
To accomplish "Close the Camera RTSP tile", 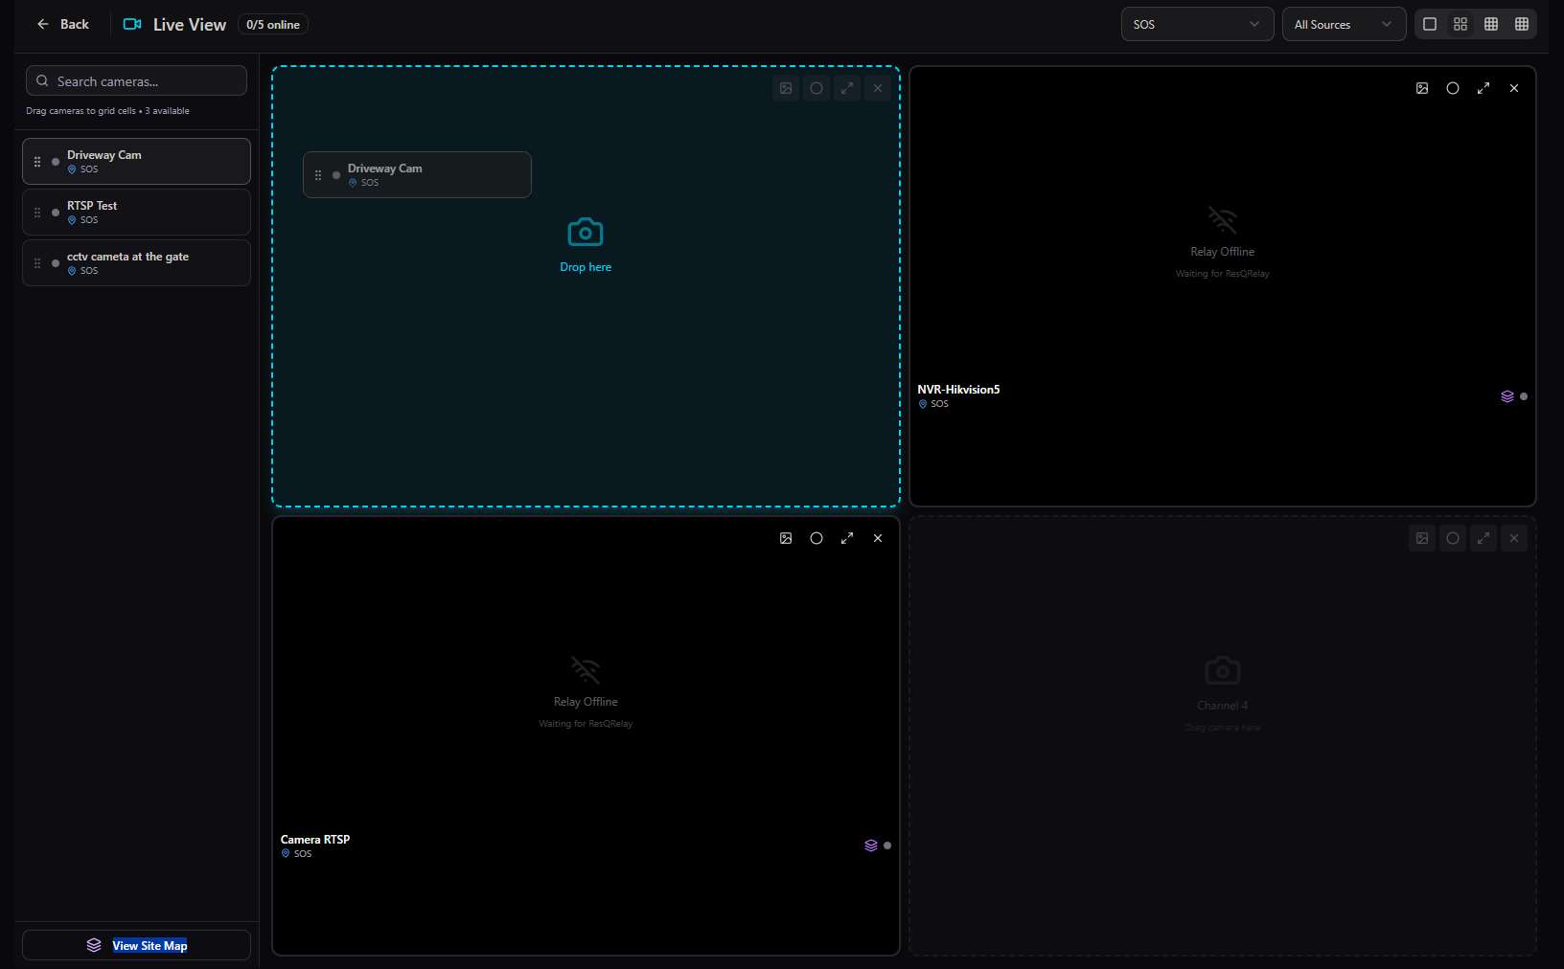I will click(x=878, y=538).
